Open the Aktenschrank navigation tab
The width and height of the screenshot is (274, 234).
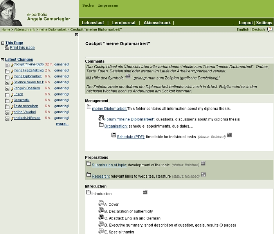[157, 23]
